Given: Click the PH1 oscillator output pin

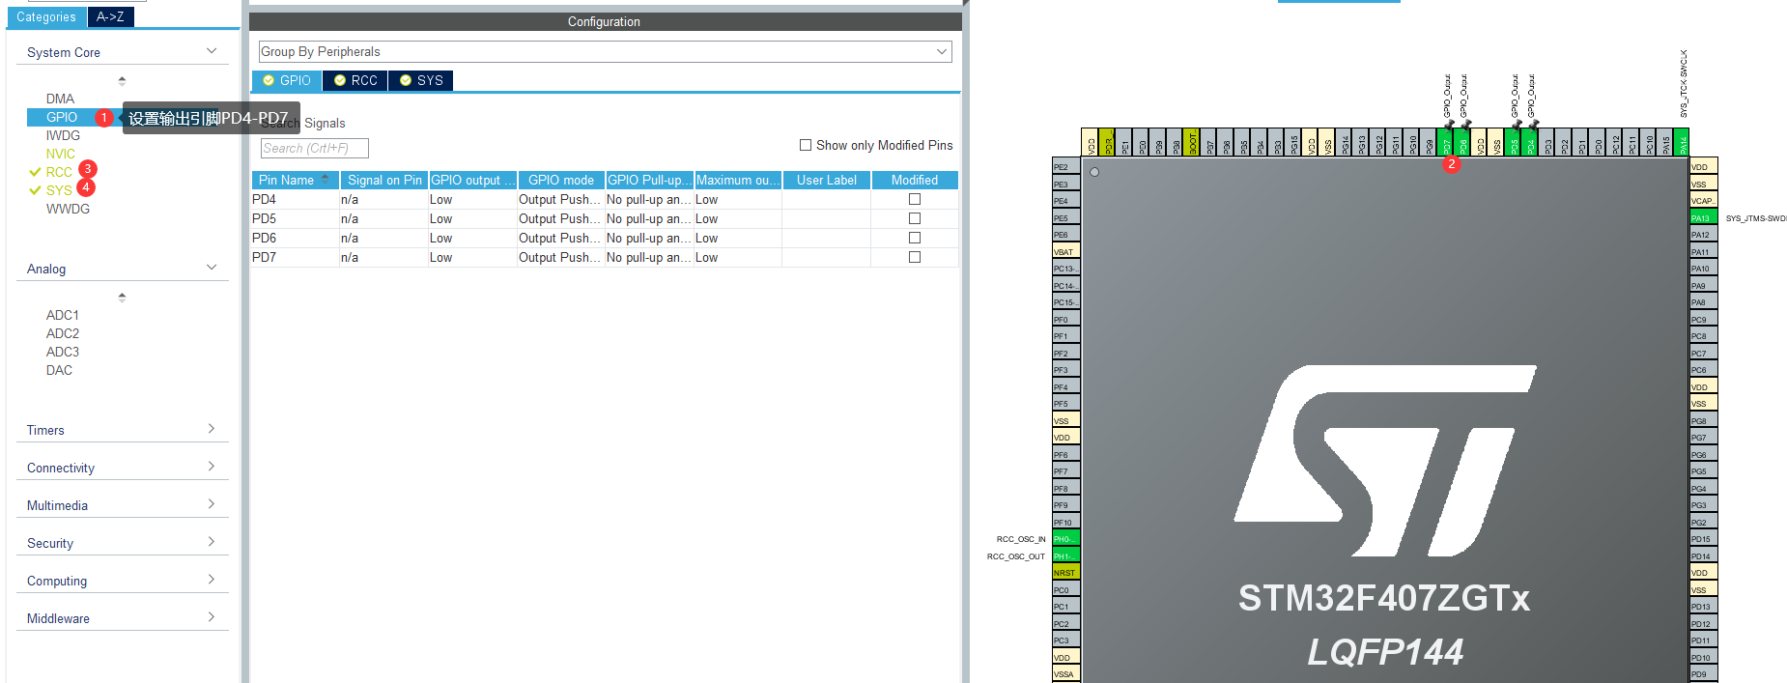Looking at the screenshot, I should 1065,556.
